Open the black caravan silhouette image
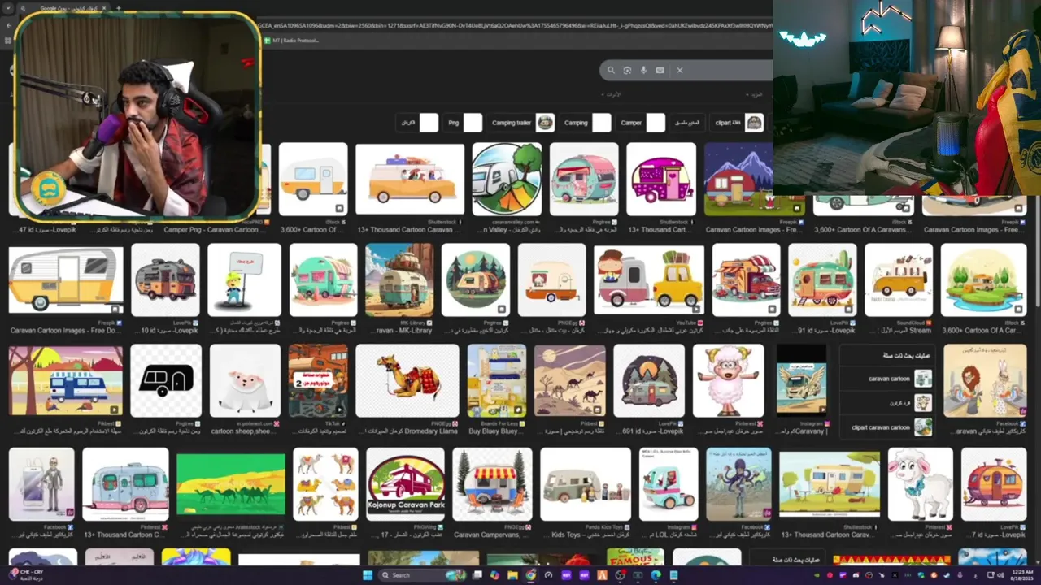This screenshot has height=585, width=1041. coord(166,380)
